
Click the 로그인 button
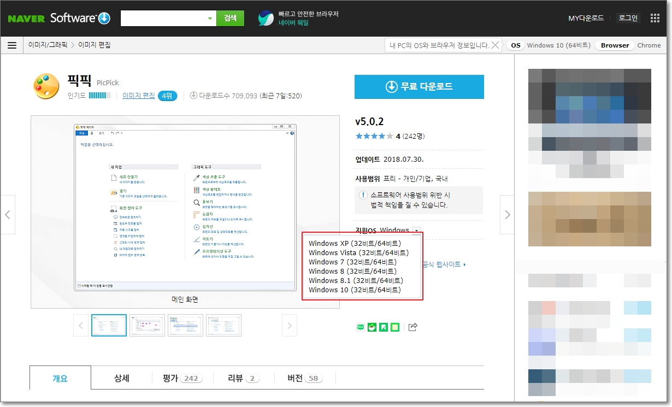pos(628,18)
